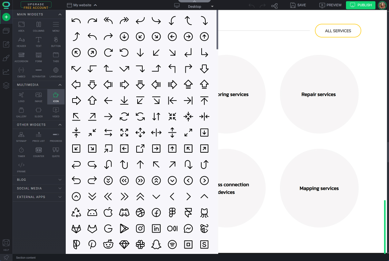Open the user avatar menu
Viewport: 389px width, 261px height.
click(382, 5)
